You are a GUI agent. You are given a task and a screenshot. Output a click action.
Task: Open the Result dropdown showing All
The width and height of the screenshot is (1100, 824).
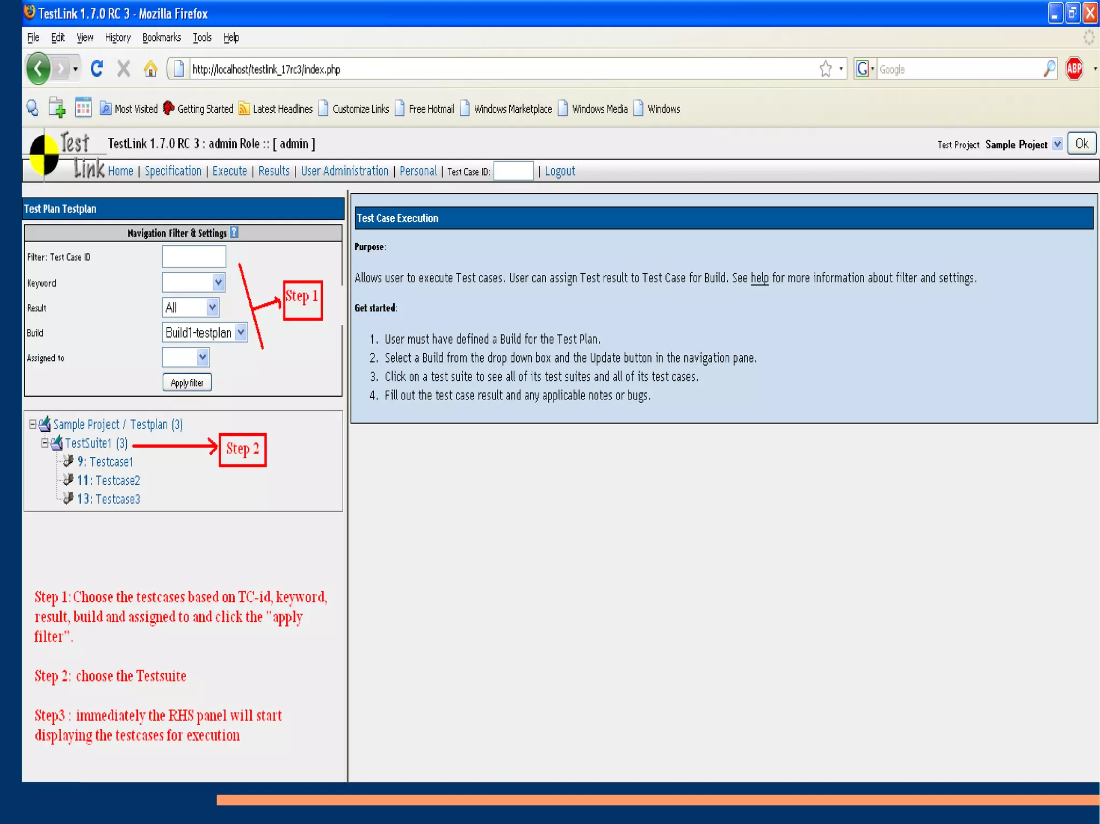point(191,307)
